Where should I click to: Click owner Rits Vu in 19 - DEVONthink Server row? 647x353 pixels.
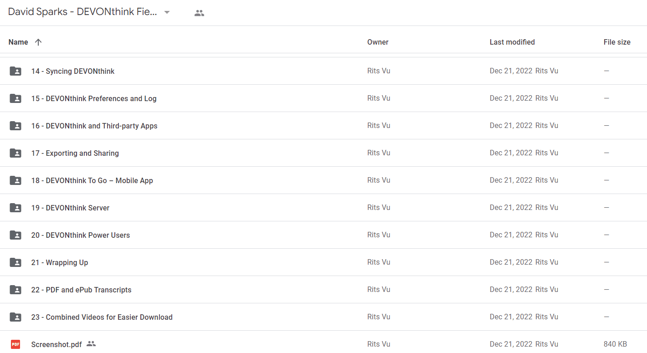pos(379,207)
